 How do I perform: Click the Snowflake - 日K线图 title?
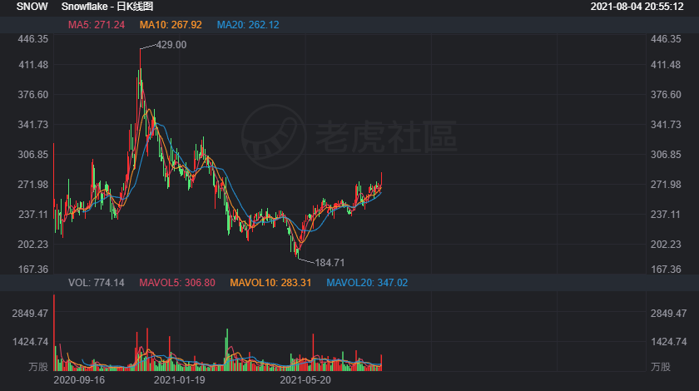coord(107,7)
